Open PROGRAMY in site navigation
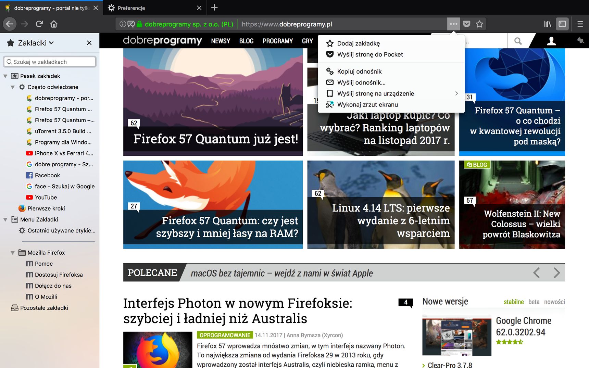This screenshot has height=368, width=589. [x=278, y=41]
